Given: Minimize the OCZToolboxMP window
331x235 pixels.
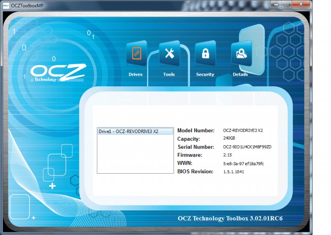Looking at the screenshot, I should point(276,4).
